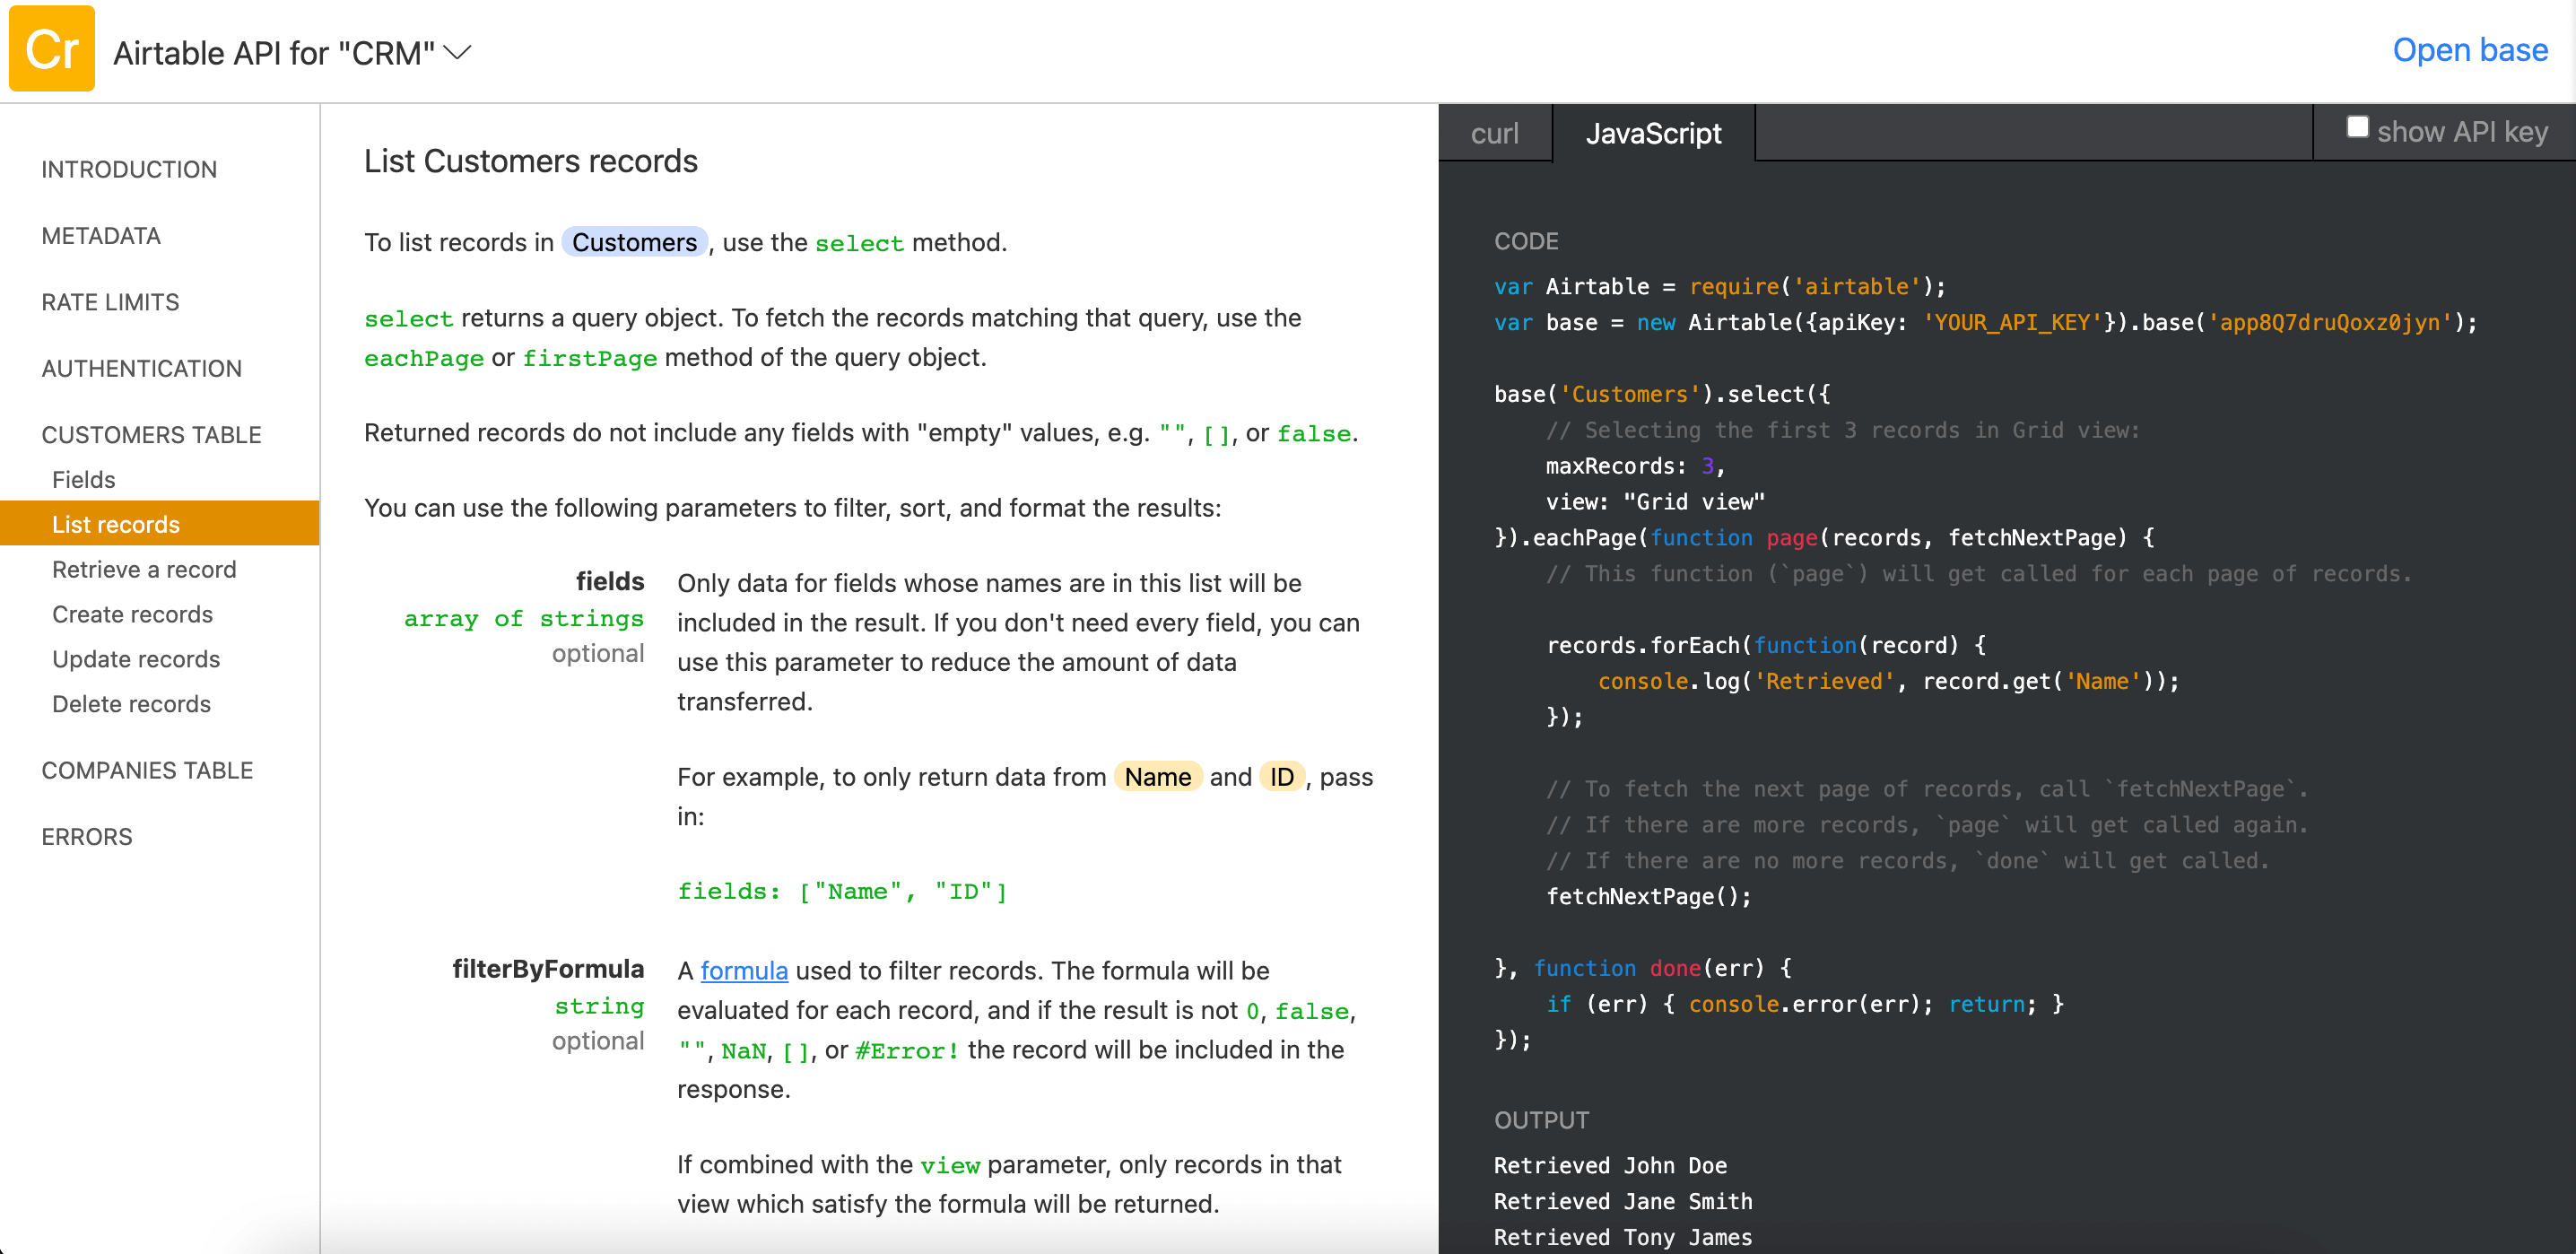Click the fields: ["Name", "ID"] example
The image size is (2576, 1254).
pos(842,892)
